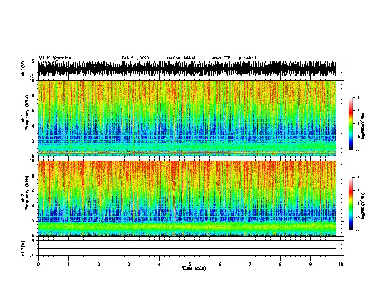Screen dimensions: 384x296
Task: Click the 'start UT = 9:40:1' text
Action: tap(234, 58)
